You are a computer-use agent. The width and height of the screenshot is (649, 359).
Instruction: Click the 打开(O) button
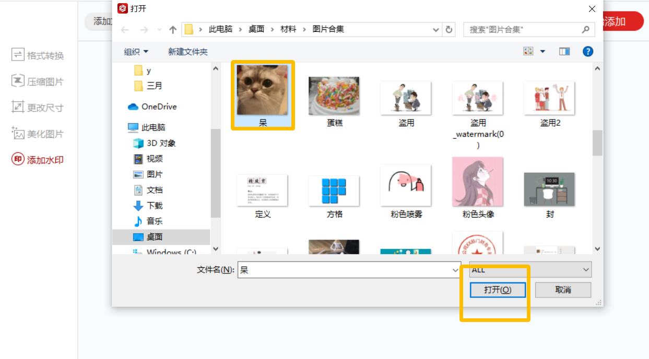tap(498, 290)
